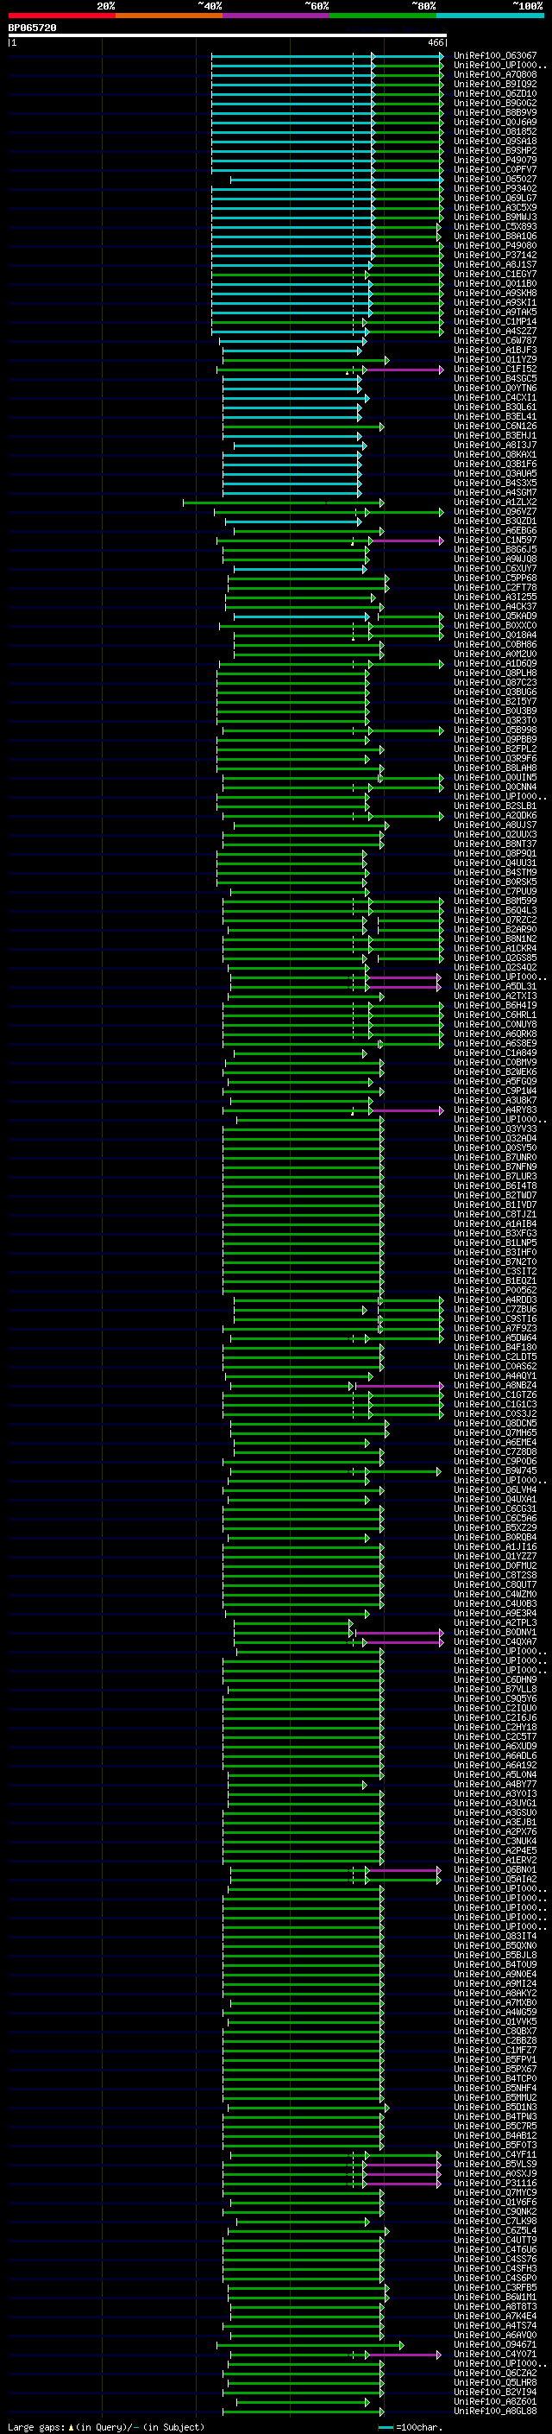Open hit UniRef100_P93402
Screen dimensions: 552x2434
tap(495, 189)
